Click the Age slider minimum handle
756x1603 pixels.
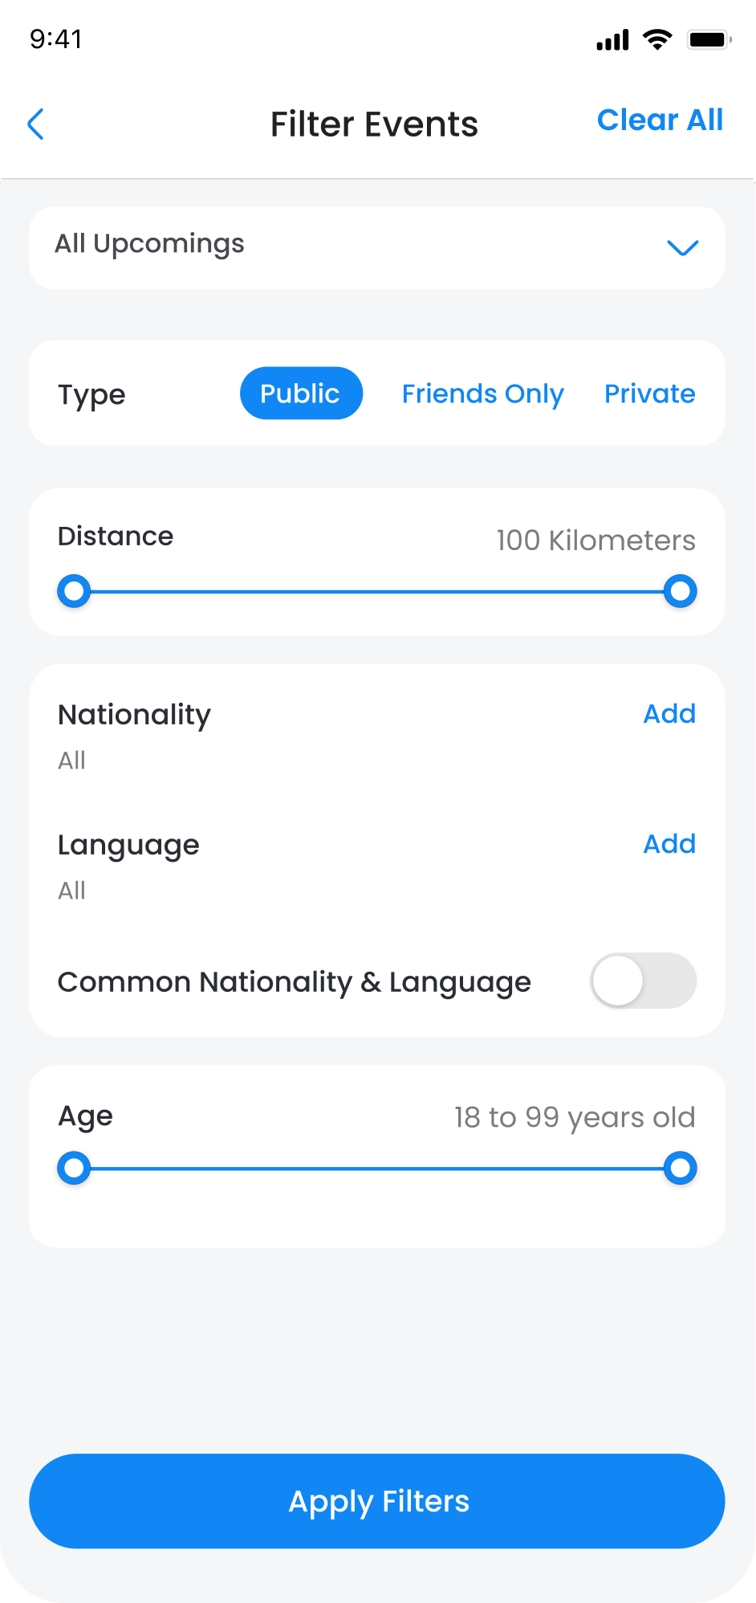point(74,1169)
